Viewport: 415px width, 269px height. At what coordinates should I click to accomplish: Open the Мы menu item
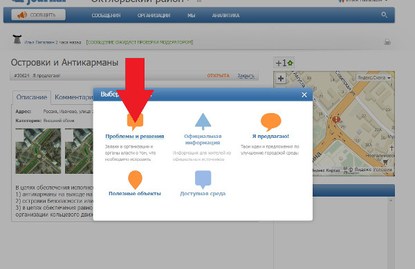click(x=192, y=16)
